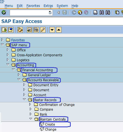Click the Back arrow in toolbar
Image resolution: width=123 pixels, height=132 pixels.
(x=58, y=12)
